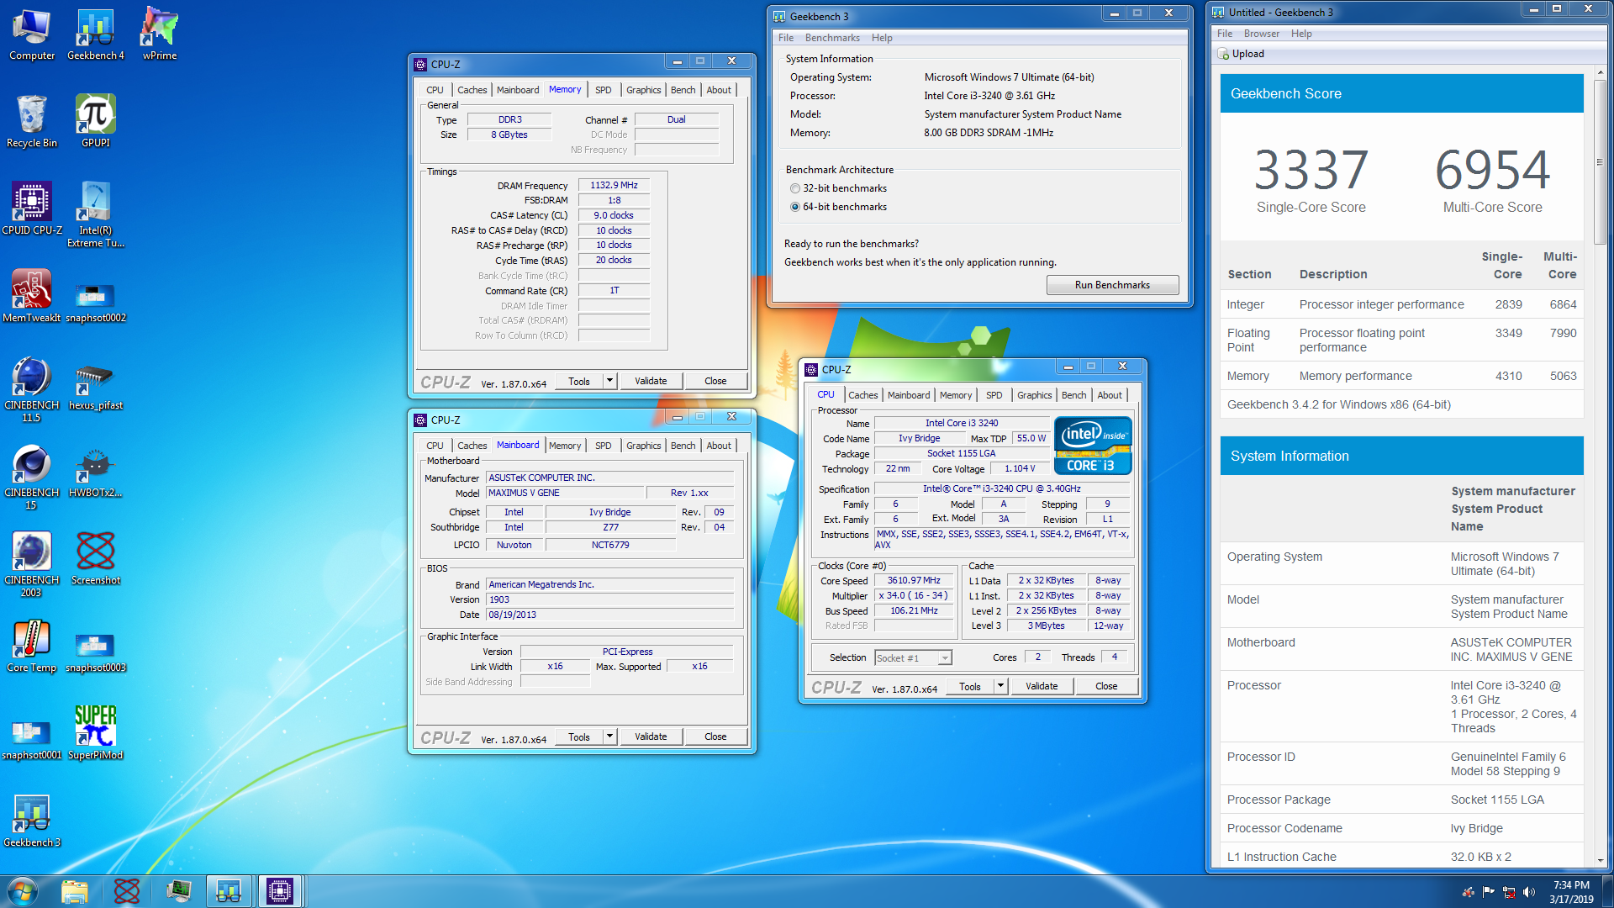Click Close in the Mainboard CPU-Z window
The height and width of the screenshot is (908, 1614).
tap(715, 736)
